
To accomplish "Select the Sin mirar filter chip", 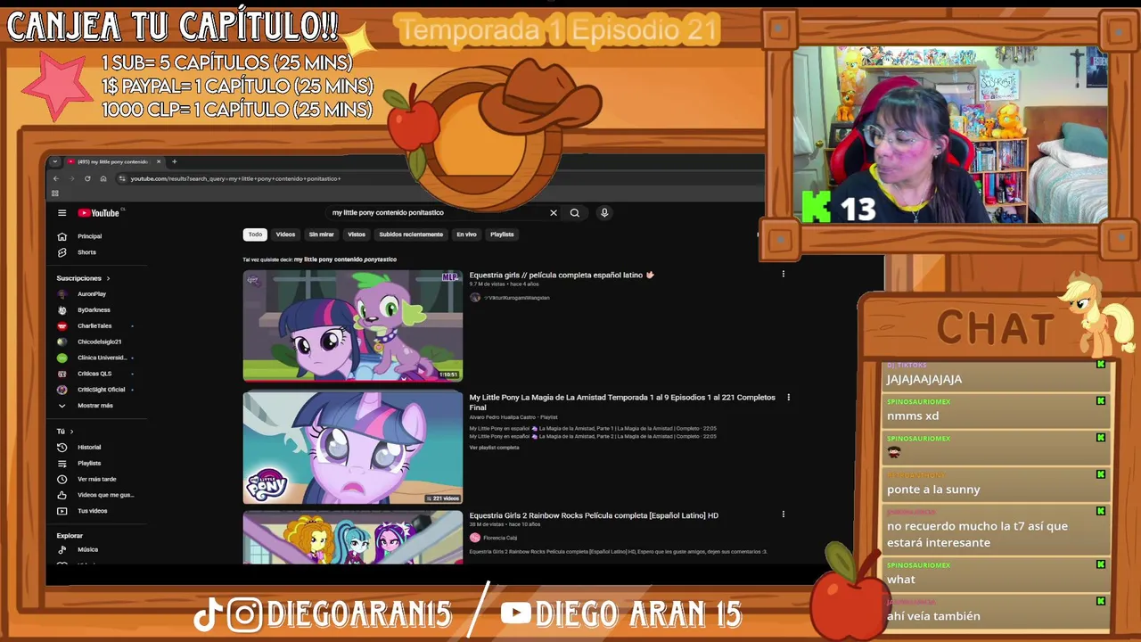I will [x=321, y=235].
